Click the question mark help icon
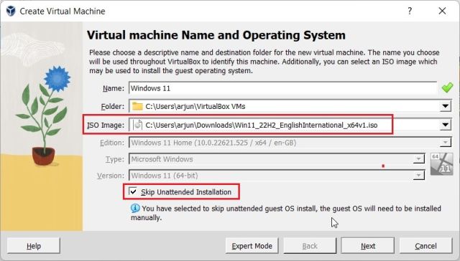The height and width of the screenshot is (261, 460). [x=410, y=11]
